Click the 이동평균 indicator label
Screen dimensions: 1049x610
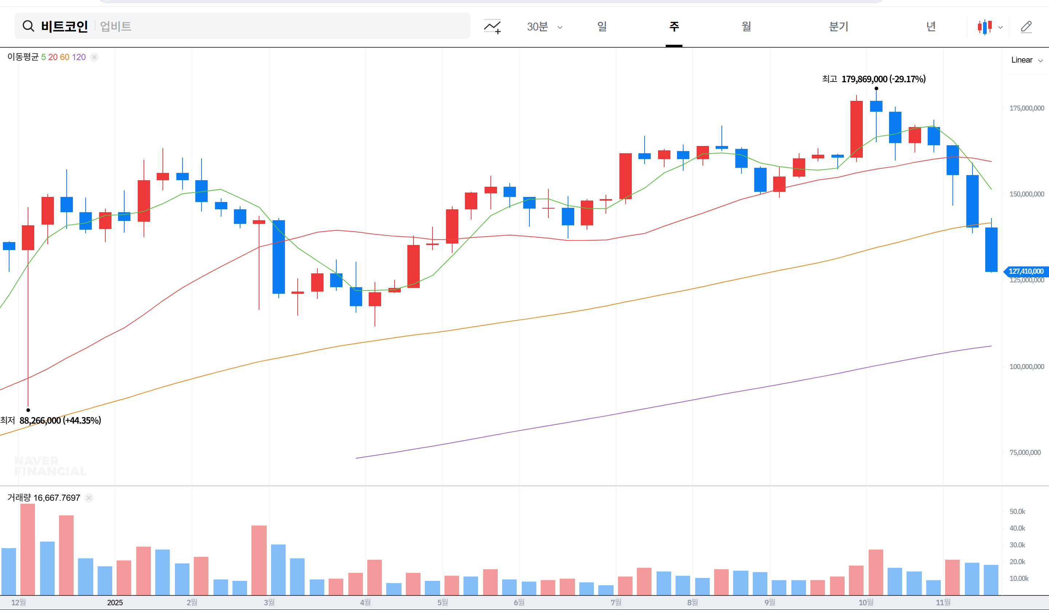[23, 57]
